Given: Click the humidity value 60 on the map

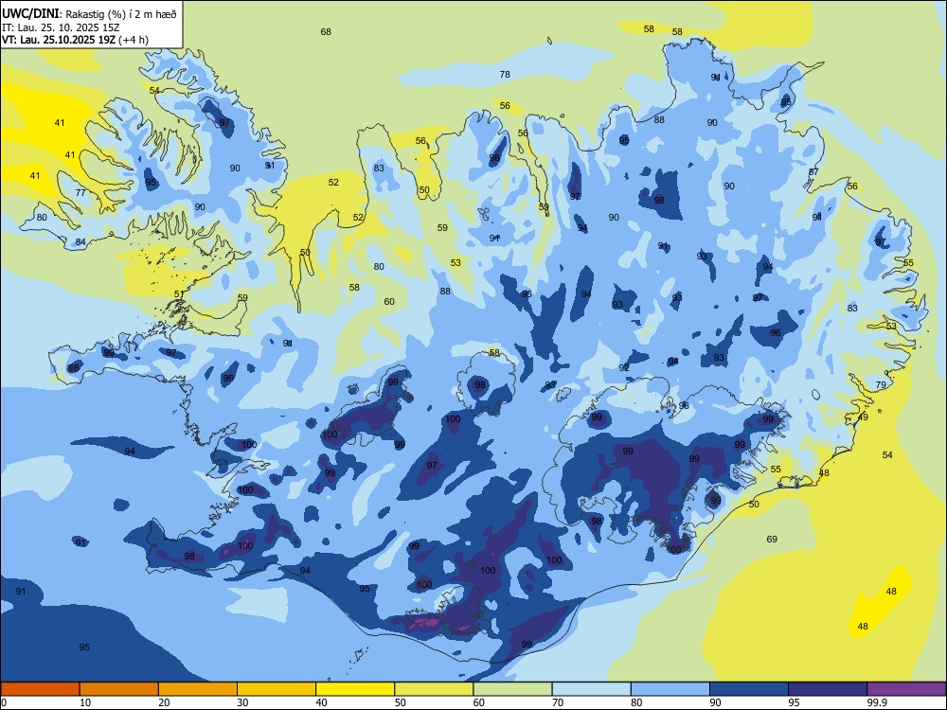Looking at the screenshot, I should tap(389, 301).
